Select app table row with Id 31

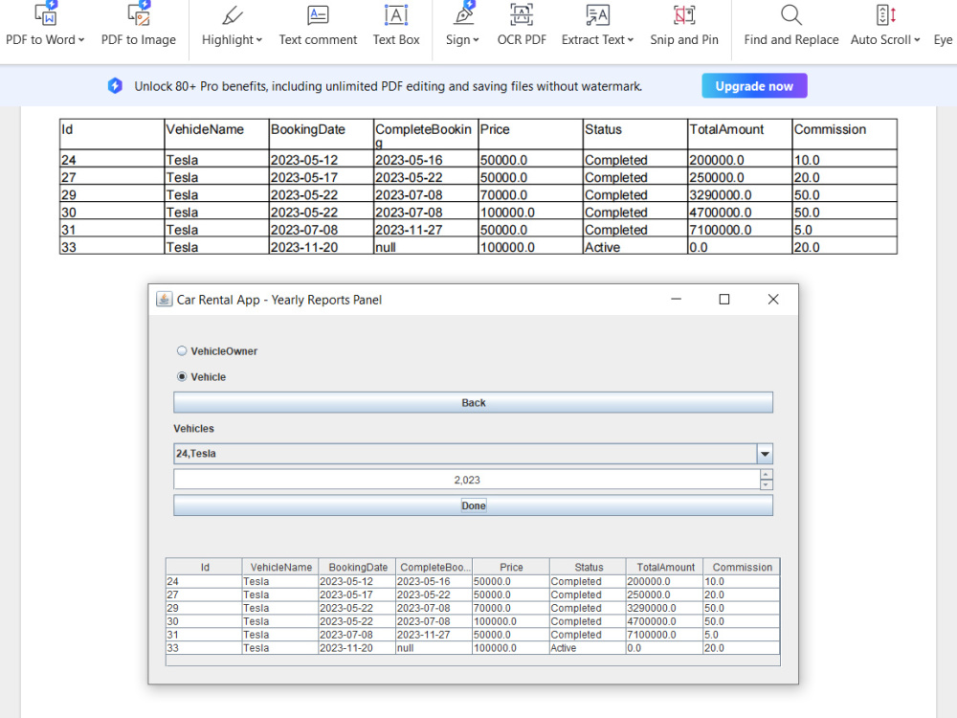tap(473, 635)
